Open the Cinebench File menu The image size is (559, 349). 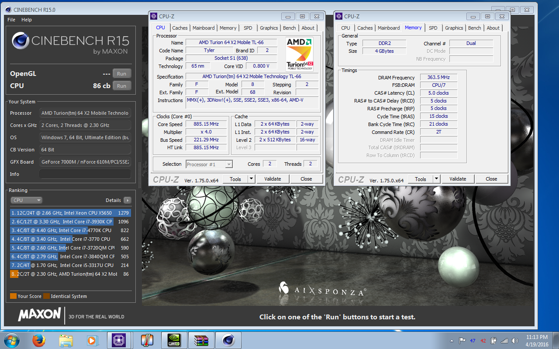[x=11, y=20]
